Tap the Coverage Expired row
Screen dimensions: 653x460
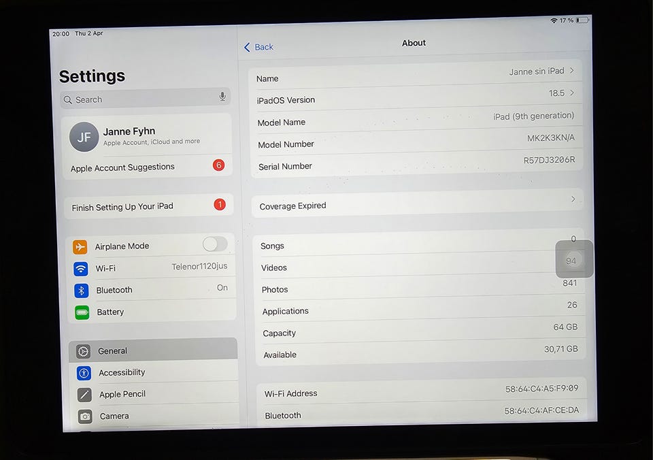coord(417,203)
